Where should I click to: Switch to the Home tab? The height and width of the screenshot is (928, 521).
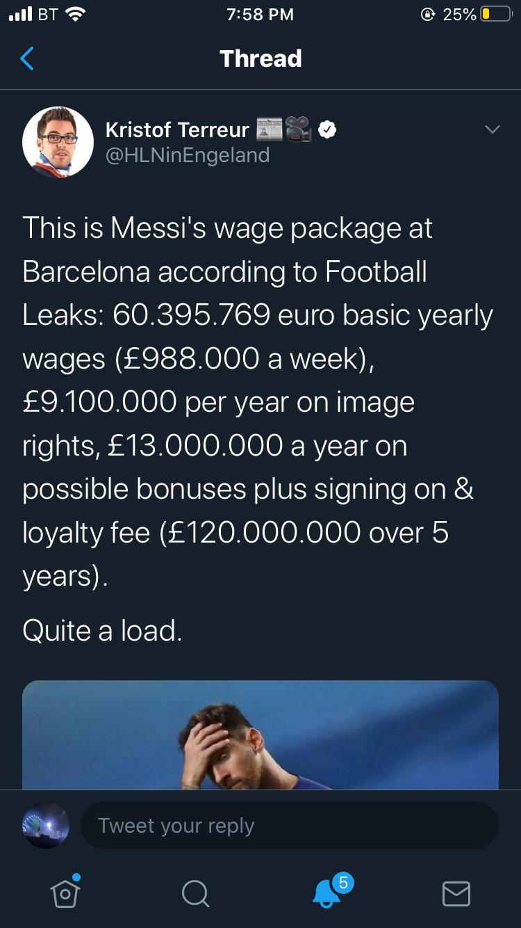pyautogui.click(x=65, y=893)
